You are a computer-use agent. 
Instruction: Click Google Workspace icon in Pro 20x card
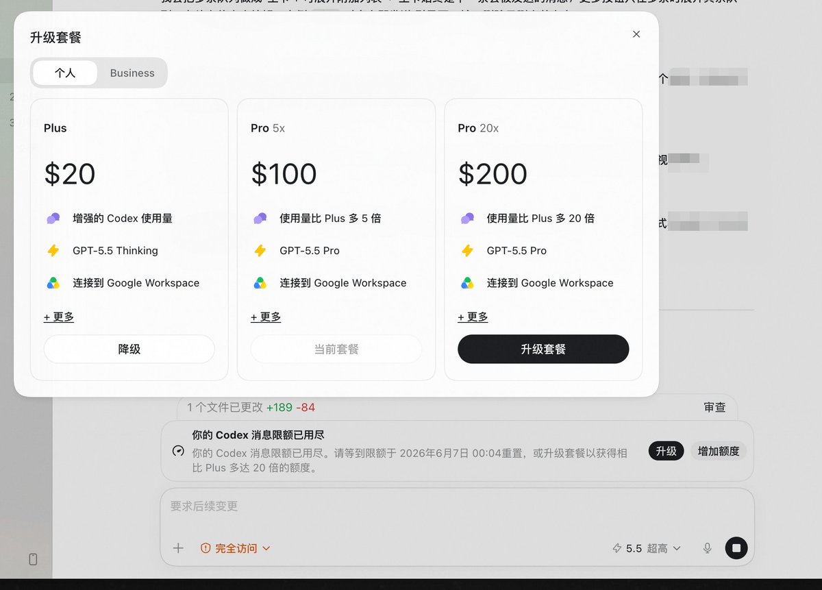coord(467,283)
